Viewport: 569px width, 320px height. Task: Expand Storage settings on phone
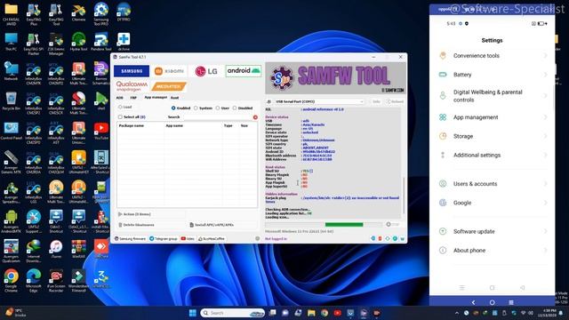click(492, 136)
